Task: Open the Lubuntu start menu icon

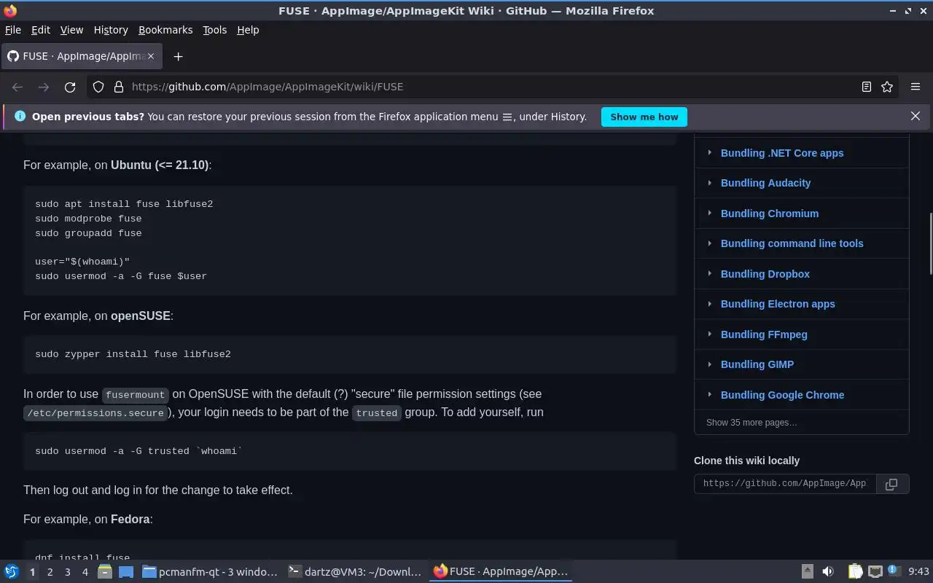Action: (12, 572)
